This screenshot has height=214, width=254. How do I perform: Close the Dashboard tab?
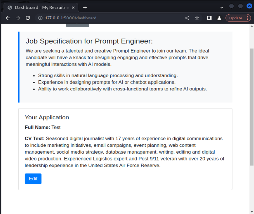tap(73, 8)
